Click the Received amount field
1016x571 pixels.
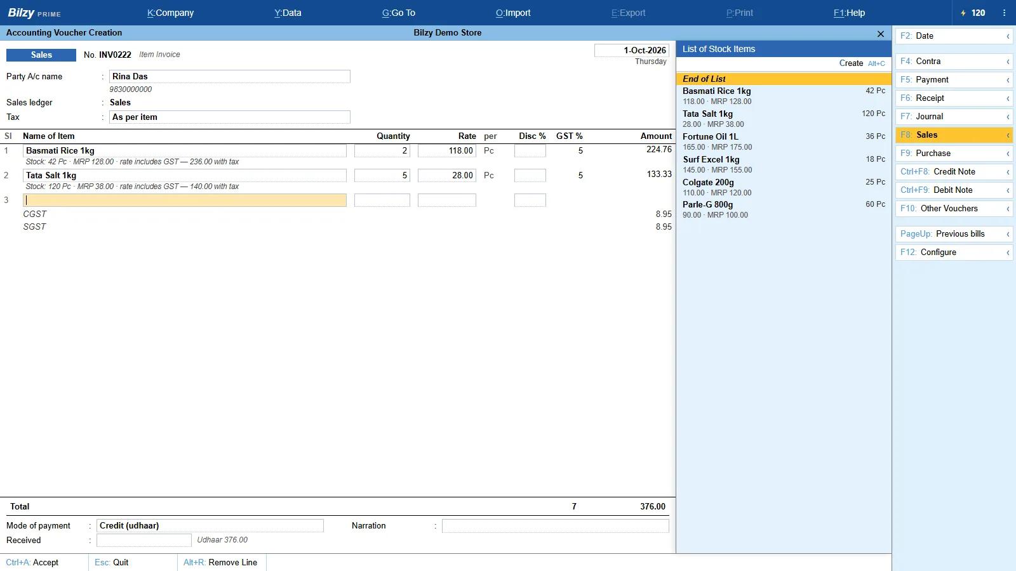click(144, 540)
